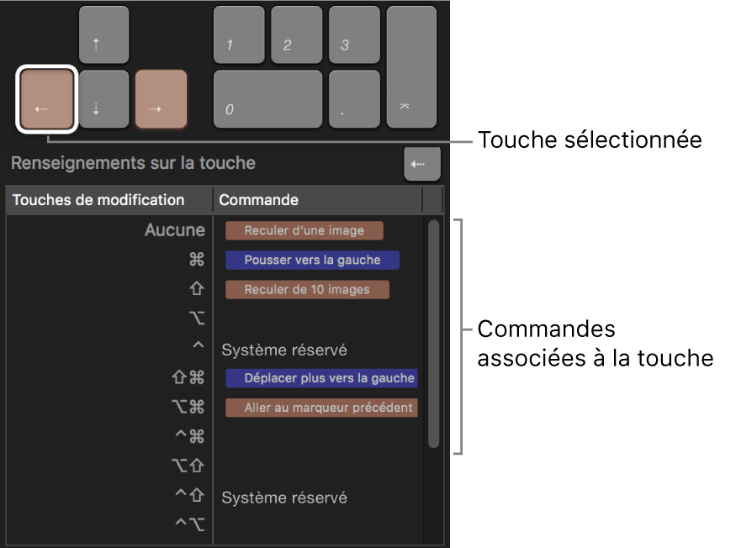The width and height of the screenshot is (736, 548).
Task: Click the down arrow key
Action: coord(103,99)
